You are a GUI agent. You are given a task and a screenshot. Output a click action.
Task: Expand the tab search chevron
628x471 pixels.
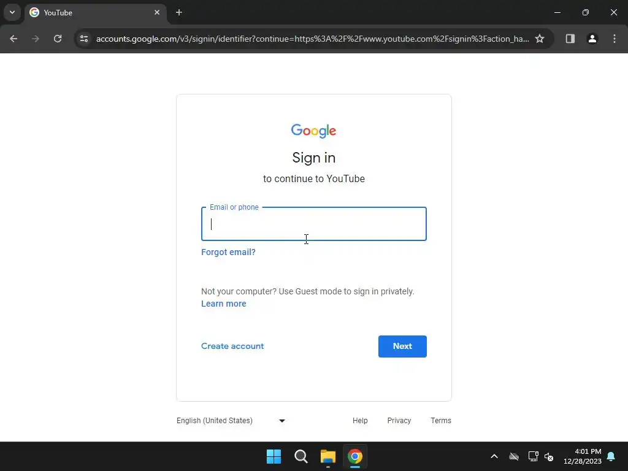pyautogui.click(x=12, y=12)
